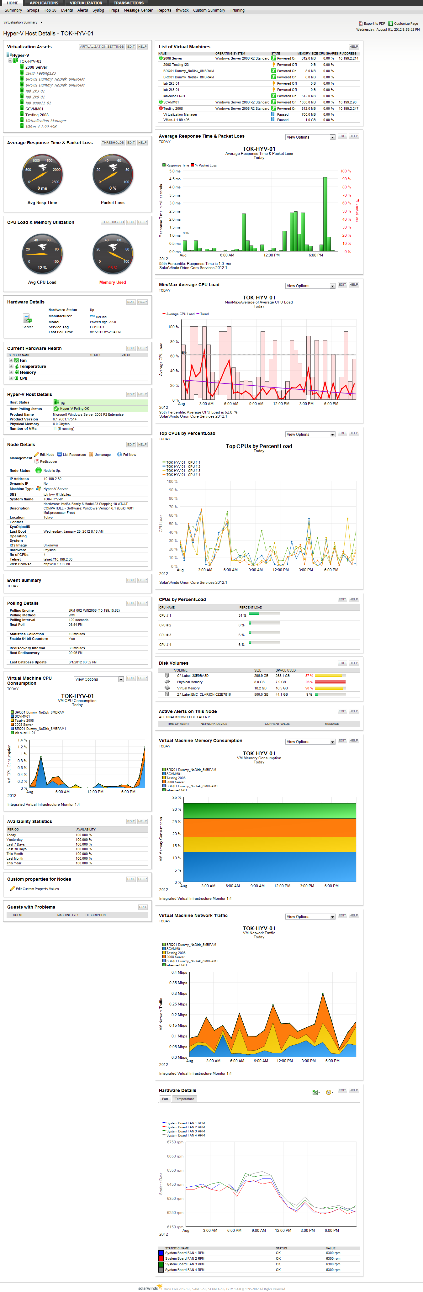
Task: Click the Memory chip sensor icon
Action: 17,372
